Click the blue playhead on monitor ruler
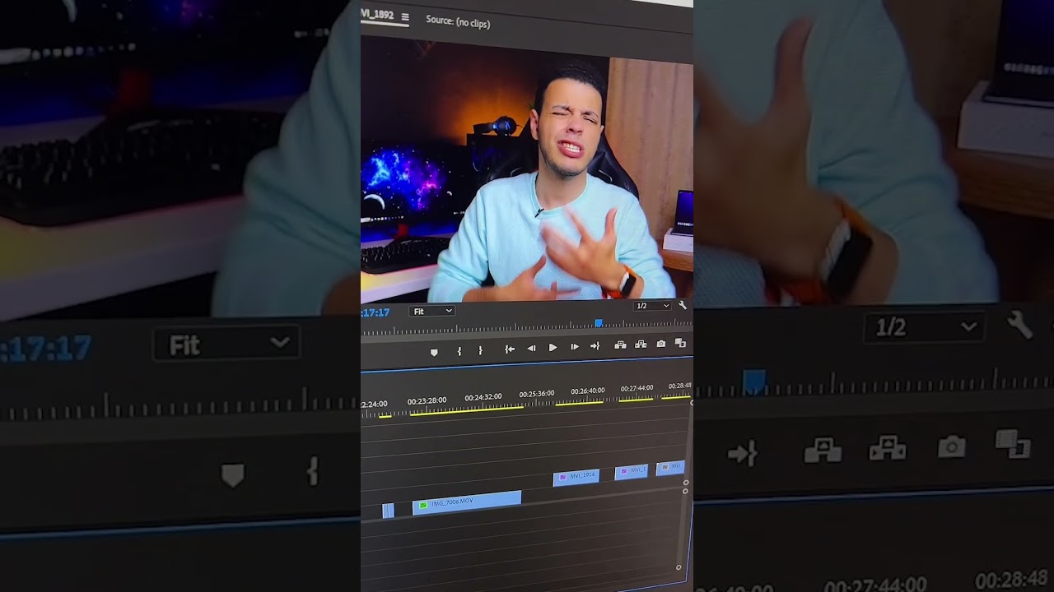 (599, 323)
